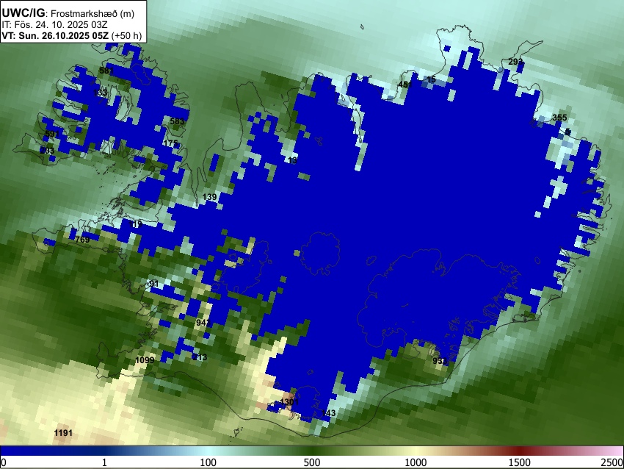
Task: Click the '100' label on the color scale
Action: (208, 462)
